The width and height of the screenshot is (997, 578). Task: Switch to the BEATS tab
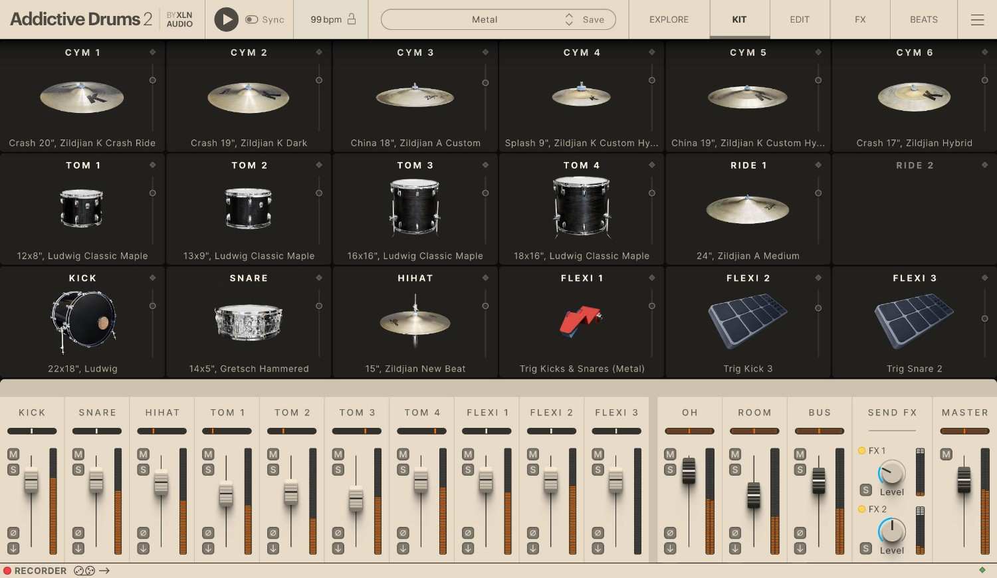(x=923, y=19)
